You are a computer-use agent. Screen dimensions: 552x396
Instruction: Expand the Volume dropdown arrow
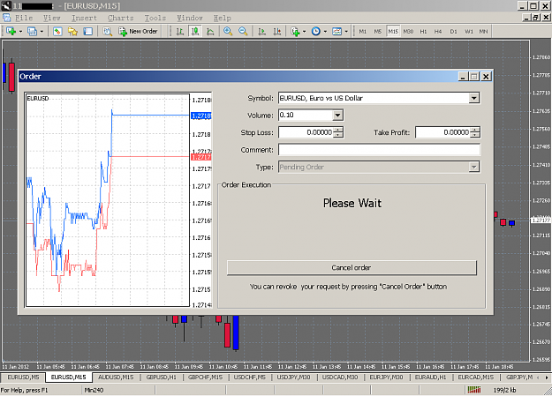tap(337, 115)
